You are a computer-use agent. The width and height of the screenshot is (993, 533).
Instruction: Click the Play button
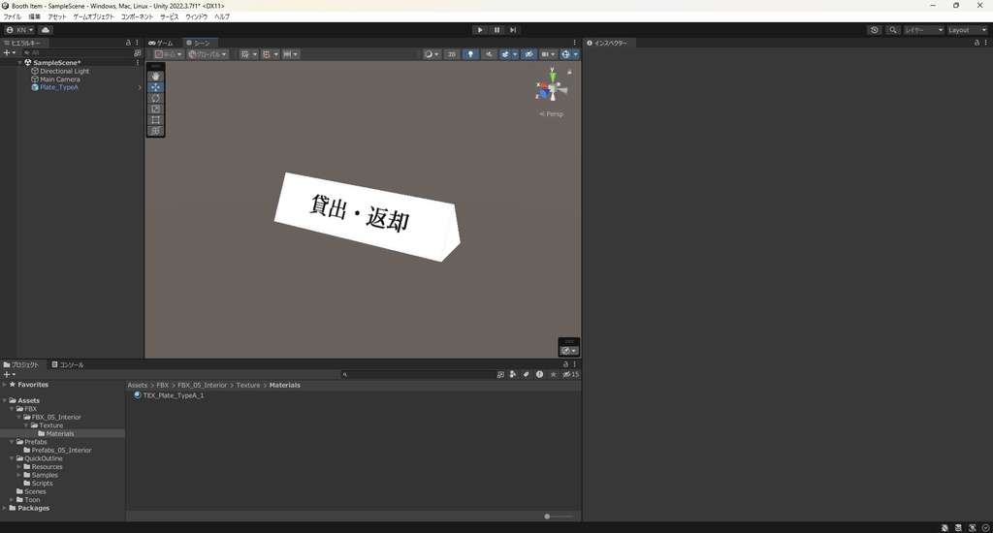480,30
